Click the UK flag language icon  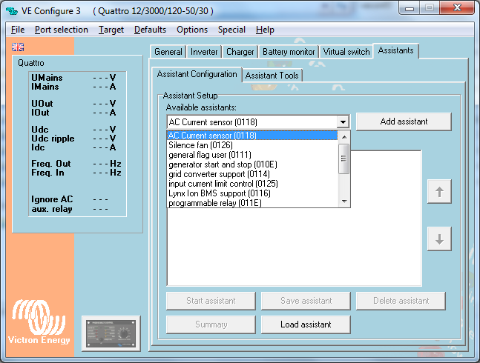(x=18, y=47)
